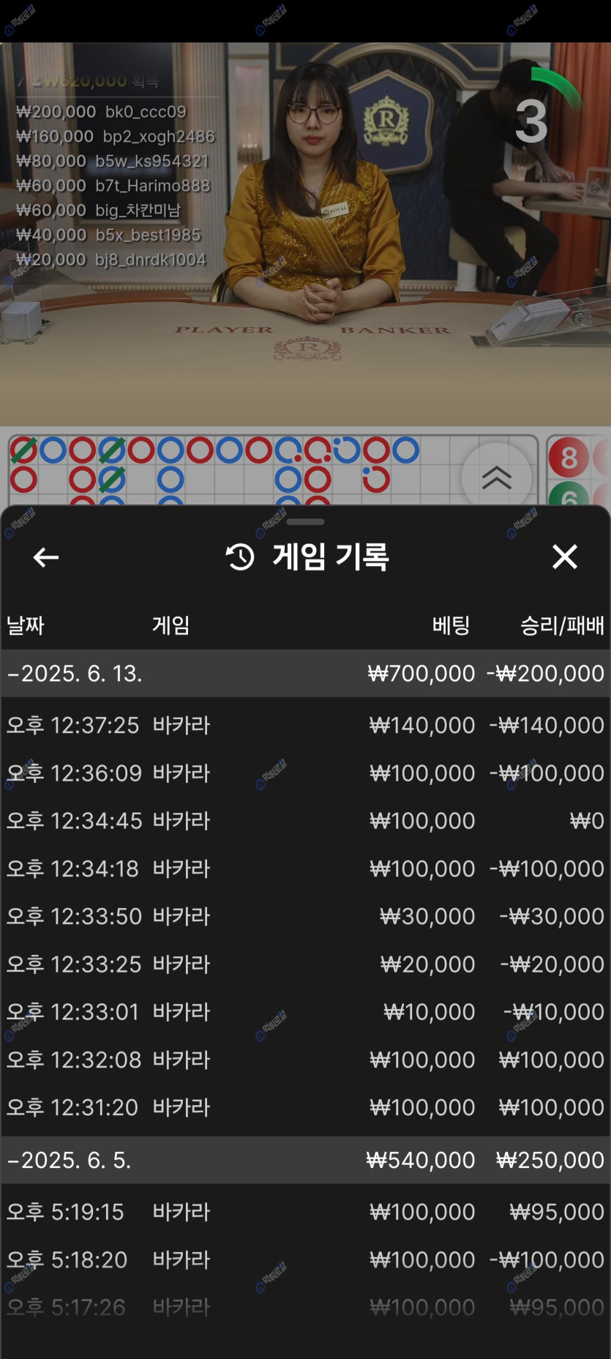
Task: Tap winner entry big_차칸미남
Action: click(x=99, y=210)
